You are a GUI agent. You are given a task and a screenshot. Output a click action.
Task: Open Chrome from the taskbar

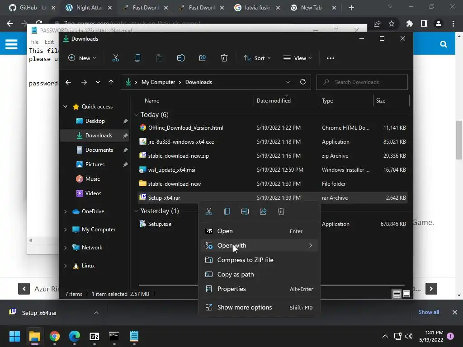[x=55, y=336]
